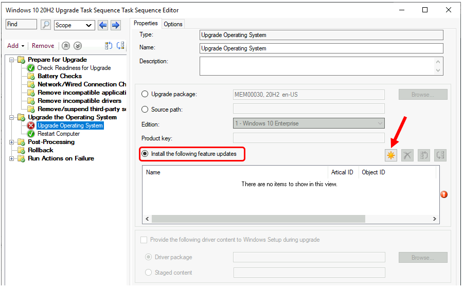The image size is (463, 288).
Task: Click Description scroll down arrow
Action: tap(438, 70)
